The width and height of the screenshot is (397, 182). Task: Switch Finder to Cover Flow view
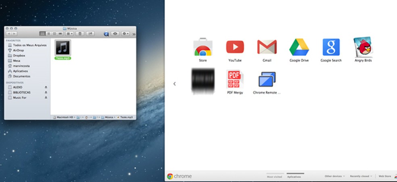[60, 33]
